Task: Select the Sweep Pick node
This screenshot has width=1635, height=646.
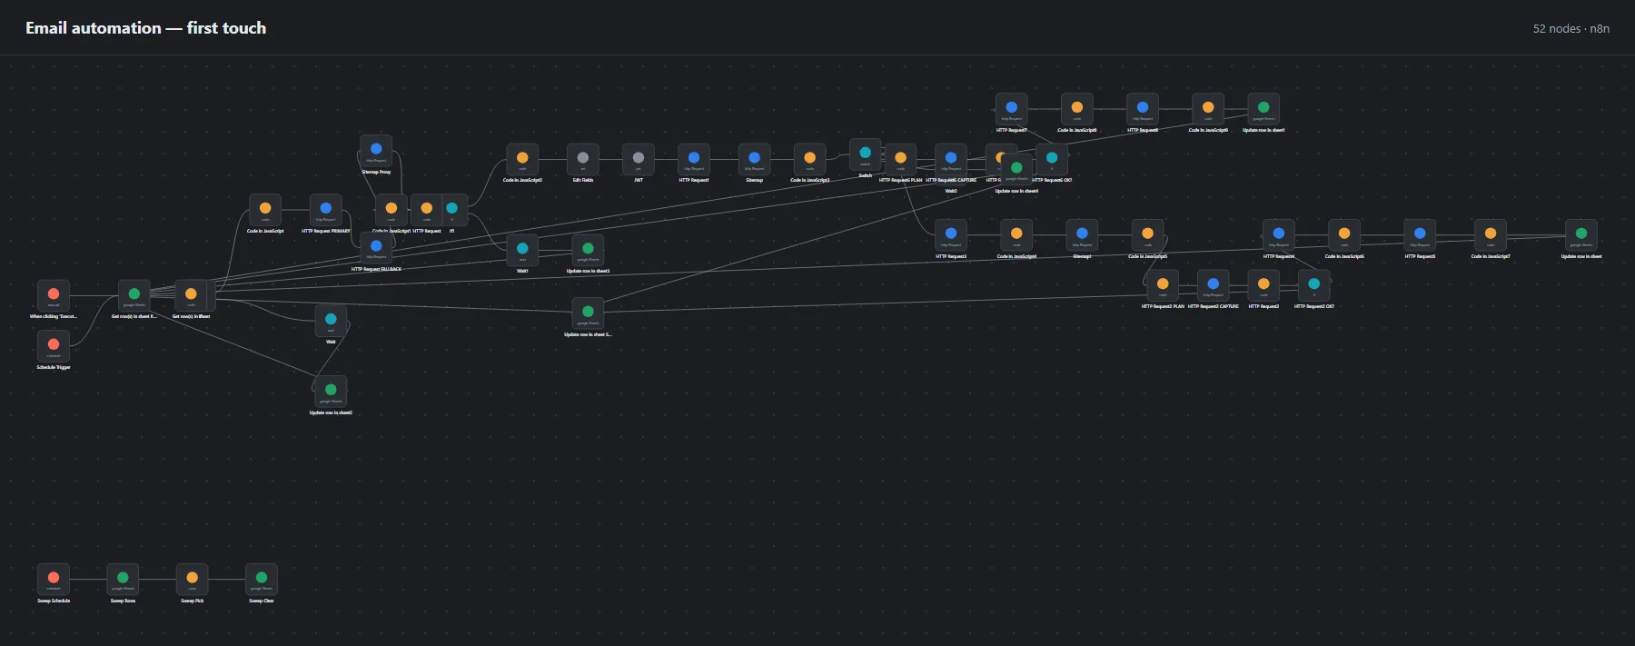Action: (193, 581)
